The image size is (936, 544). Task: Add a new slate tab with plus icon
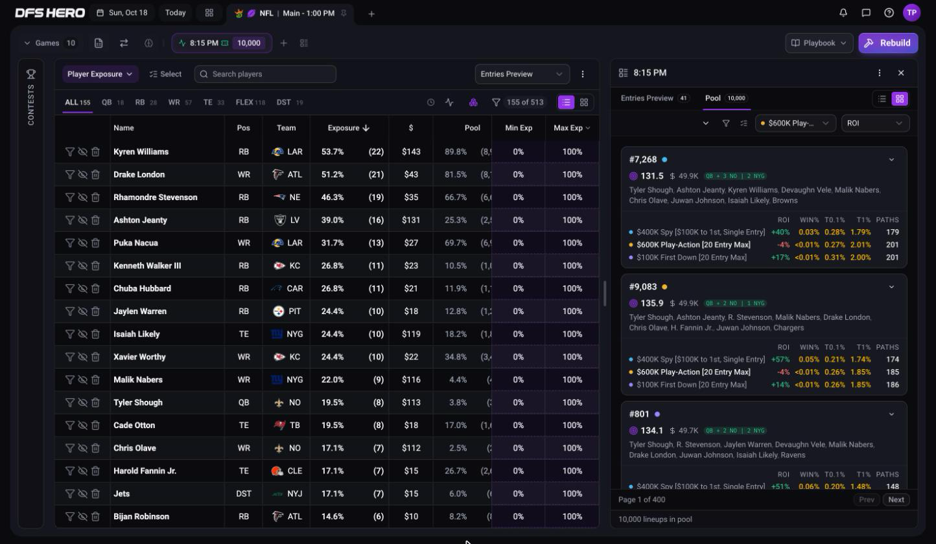(371, 14)
